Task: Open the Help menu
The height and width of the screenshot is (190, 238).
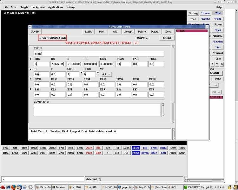Action: click(219, 7)
